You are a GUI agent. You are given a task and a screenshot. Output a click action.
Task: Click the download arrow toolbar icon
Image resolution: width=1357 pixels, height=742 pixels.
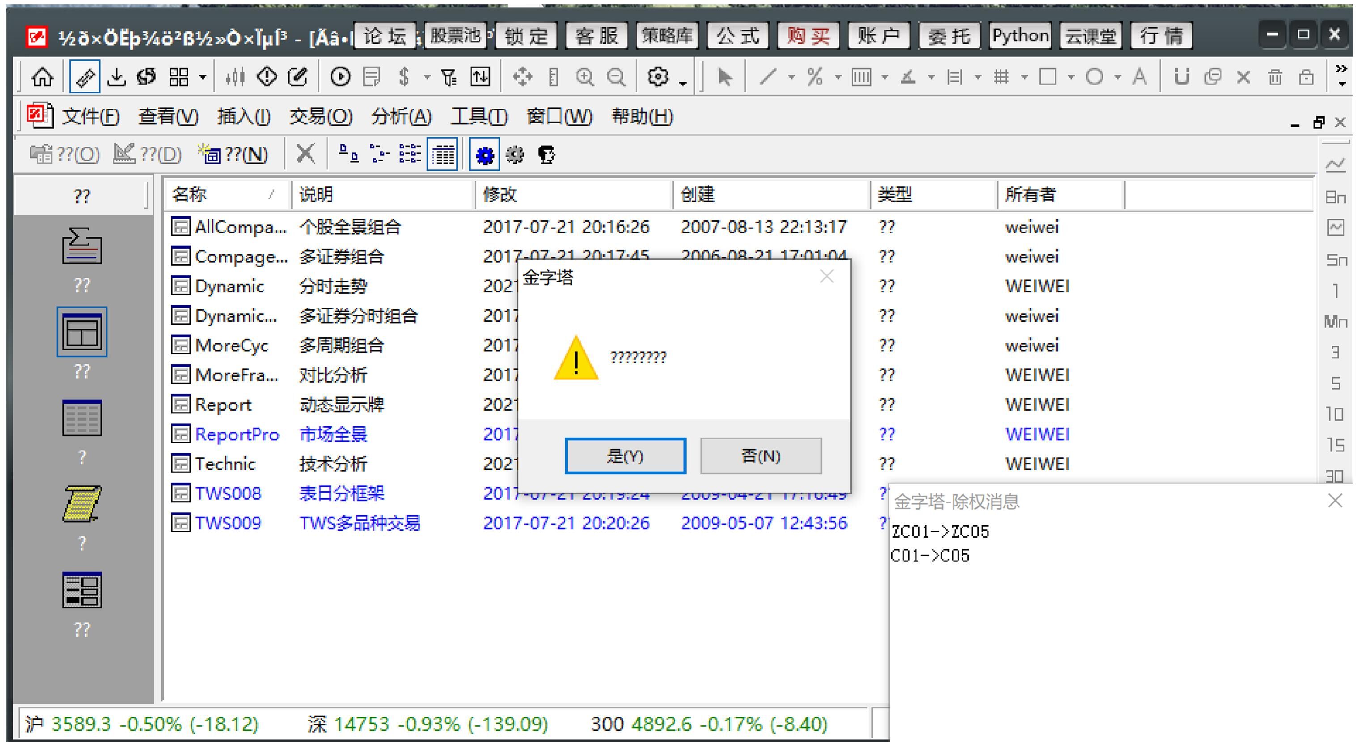click(x=116, y=77)
